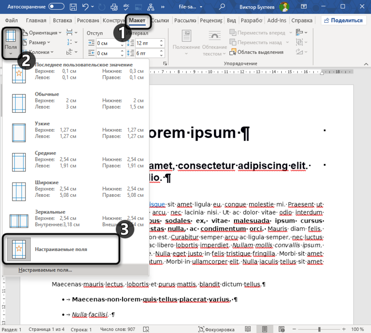Open the Group objects icon dropdown
Image resolution: width=371 pixels, height=333 pixels.
[301, 42]
